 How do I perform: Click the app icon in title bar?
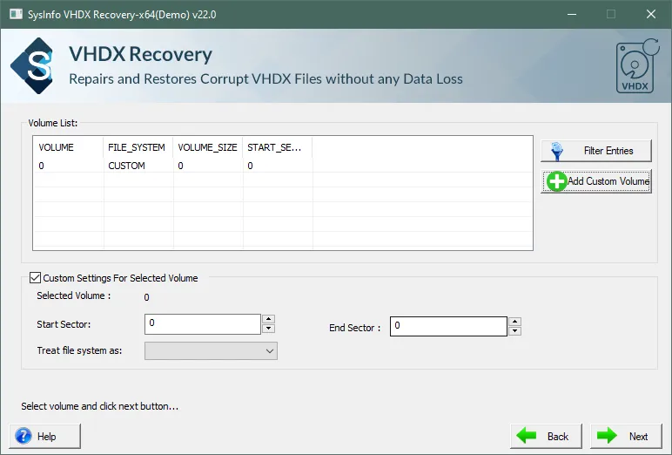pos(16,14)
